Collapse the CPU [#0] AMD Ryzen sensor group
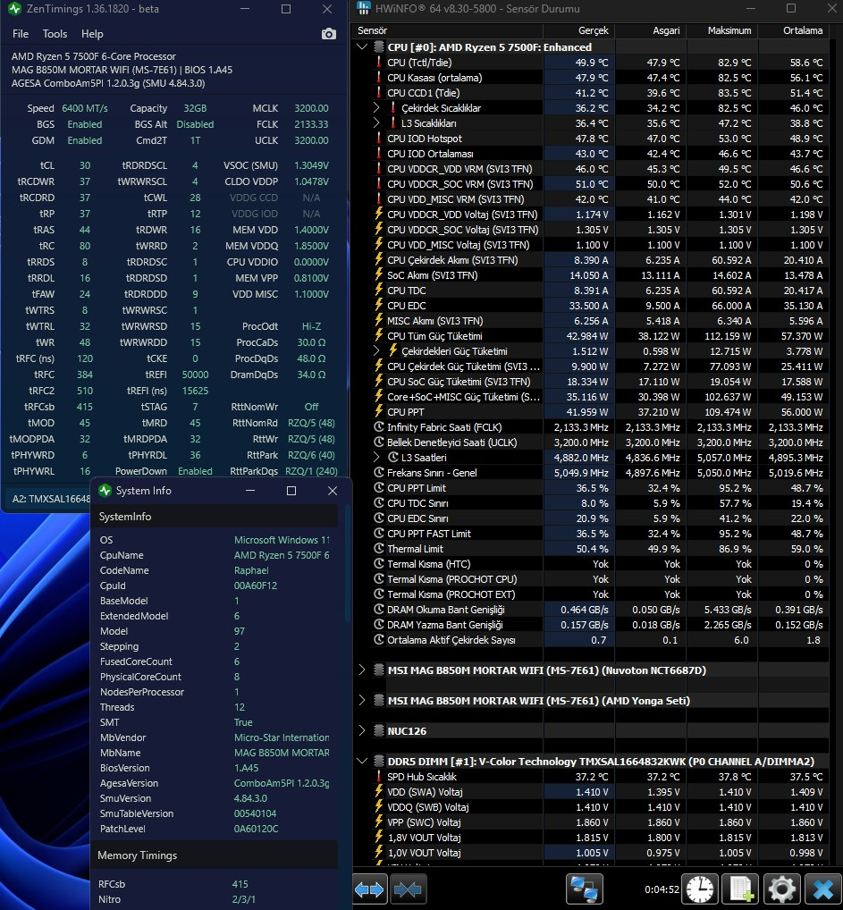The height and width of the screenshot is (910, 843). click(362, 47)
